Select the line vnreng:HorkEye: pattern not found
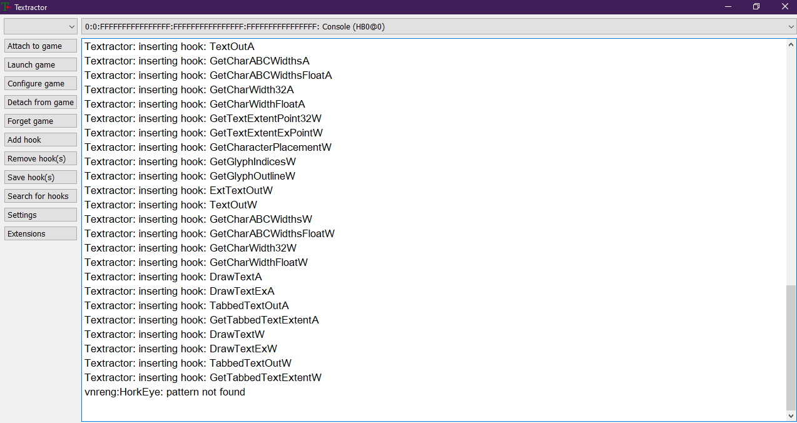The width and height of the screenshot is (797, 423). pos(164,392)
